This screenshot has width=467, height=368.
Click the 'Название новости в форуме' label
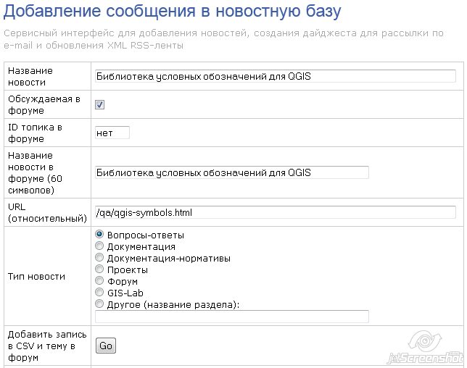click(35, 173)
